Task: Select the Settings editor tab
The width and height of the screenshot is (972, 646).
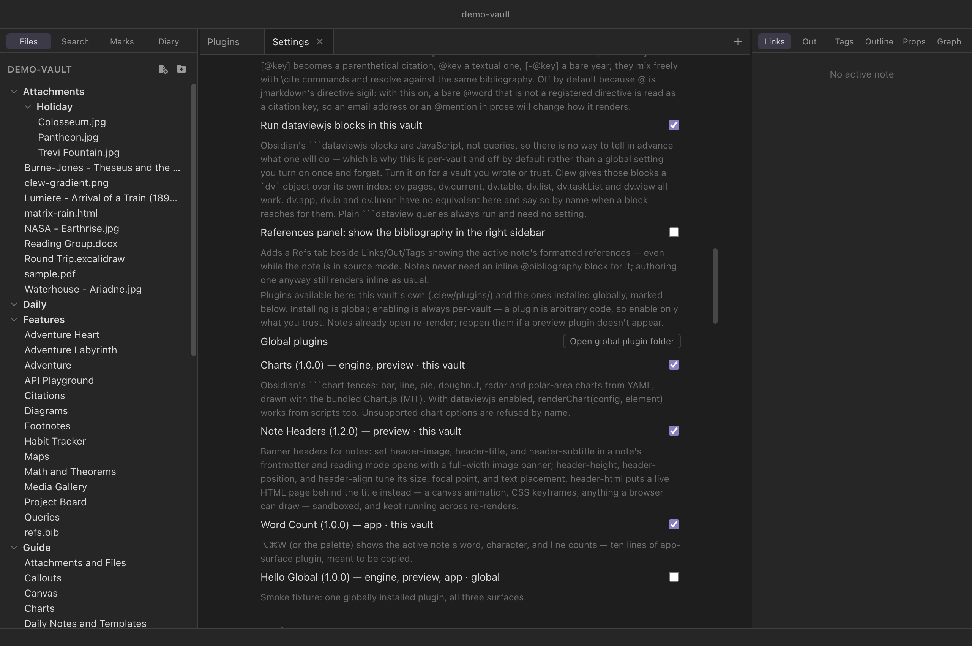Action: coord(291,42)
